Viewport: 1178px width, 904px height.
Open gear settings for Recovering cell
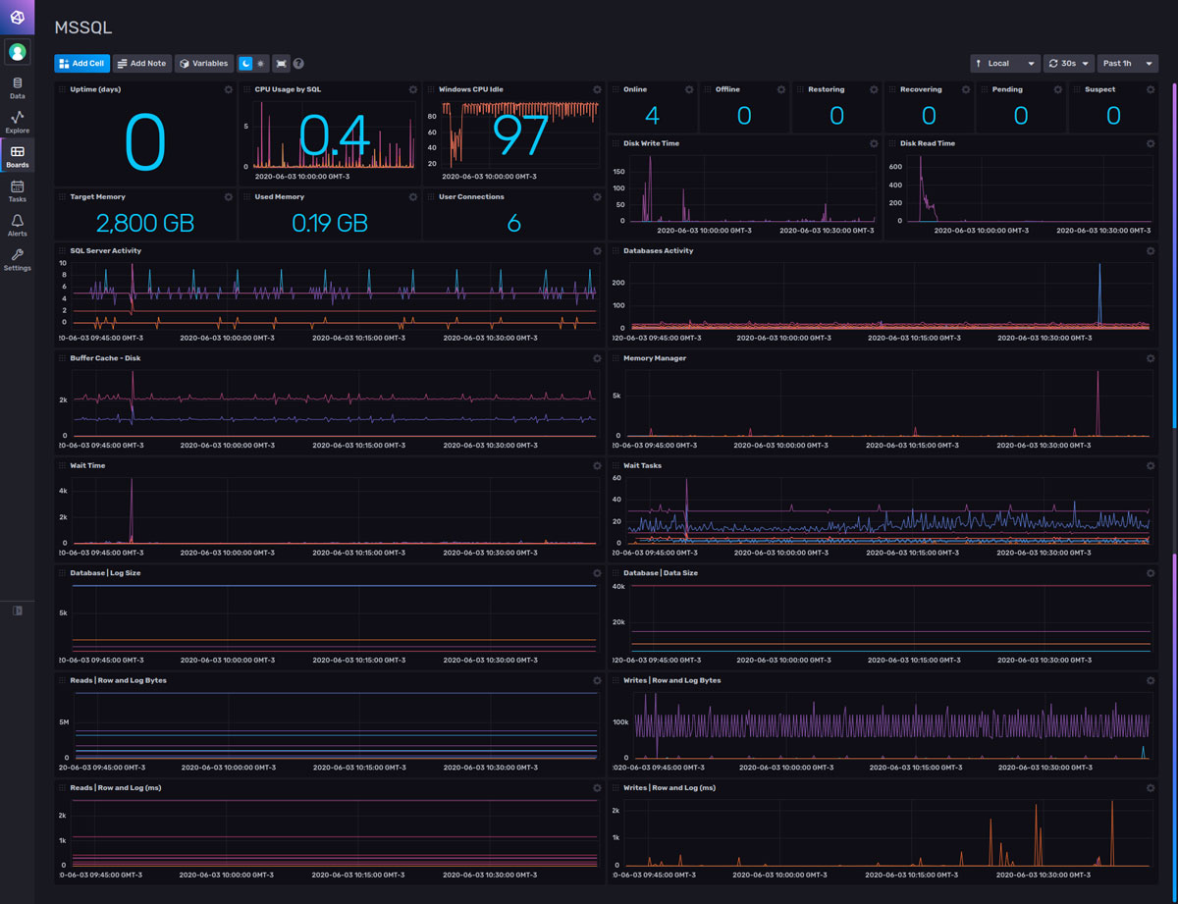(x=966, y=89)
